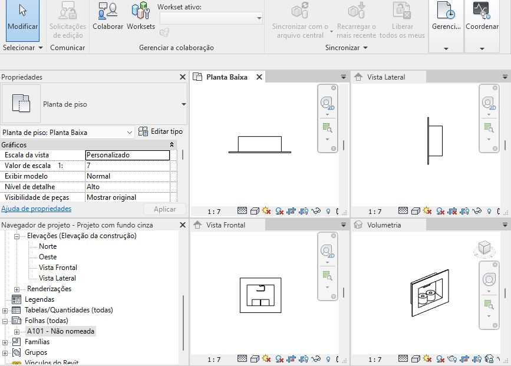Toggle shadows in Planta Baixa view

(279, 211)
